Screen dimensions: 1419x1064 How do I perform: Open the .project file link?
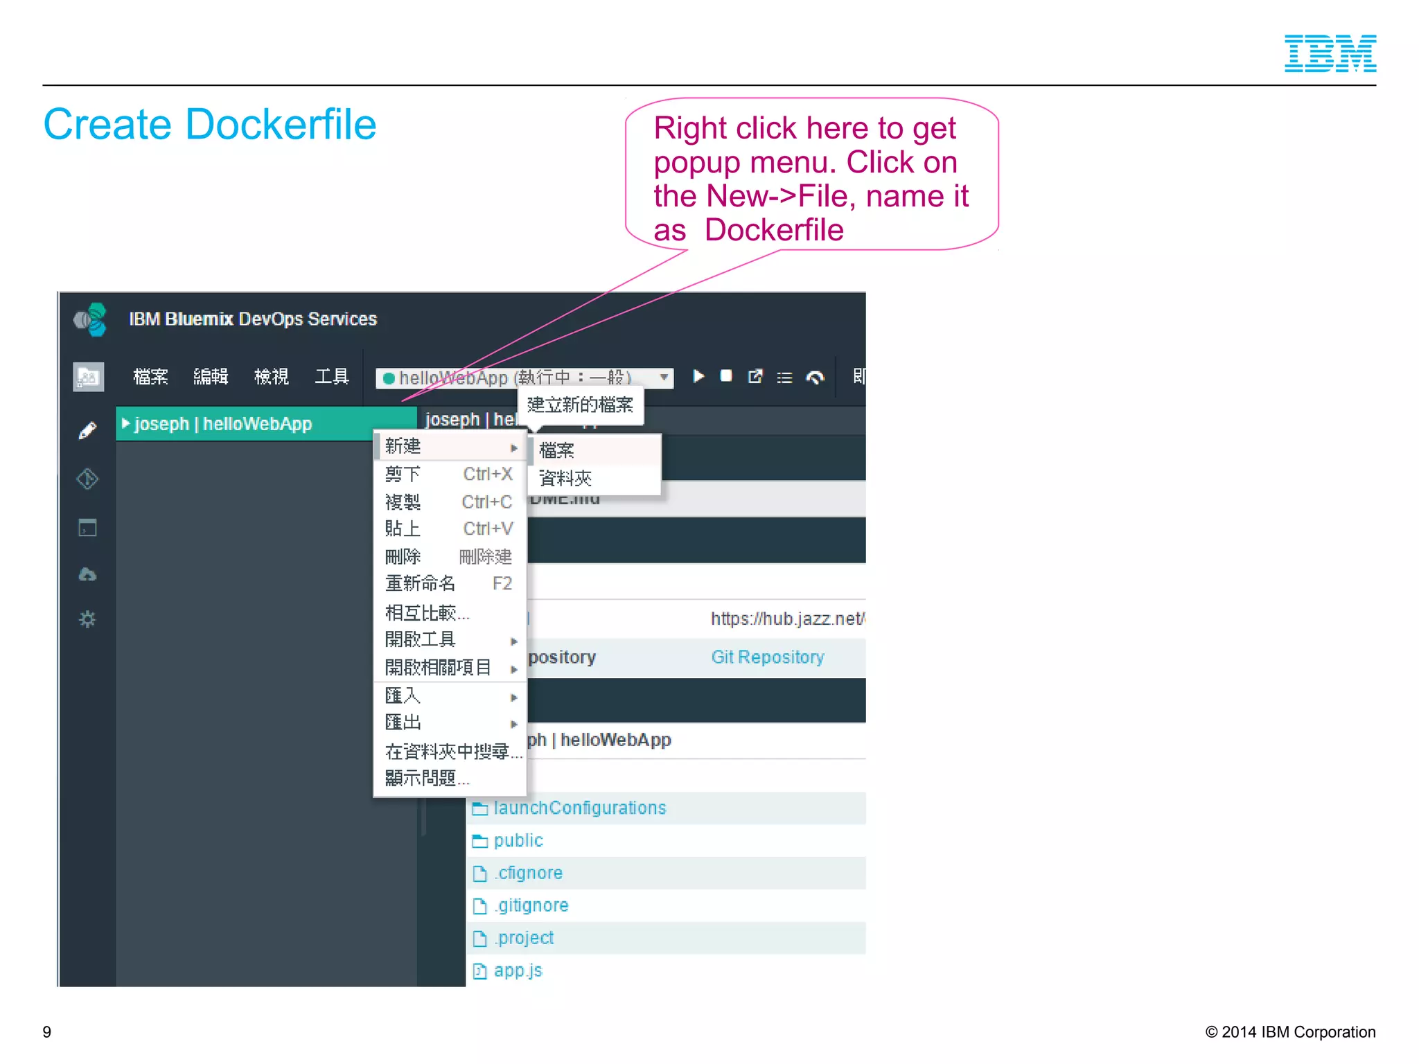(524, 939)
